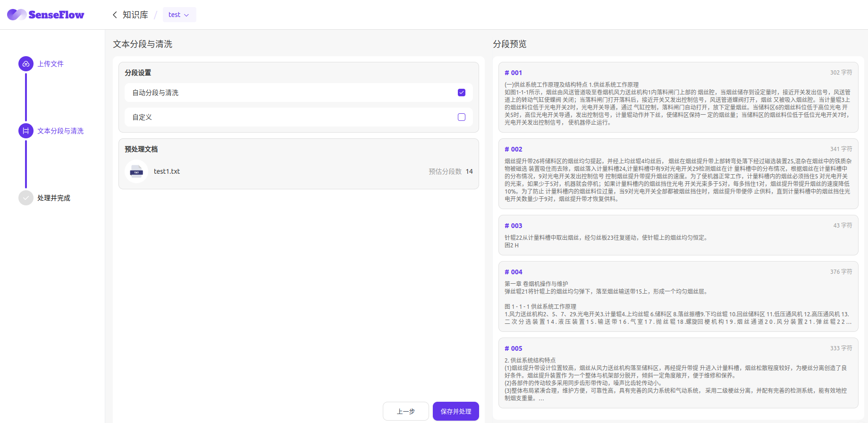Click the 43 字符 character count
The width and height of the screenshot is (868, 423).
pos(843,225)
